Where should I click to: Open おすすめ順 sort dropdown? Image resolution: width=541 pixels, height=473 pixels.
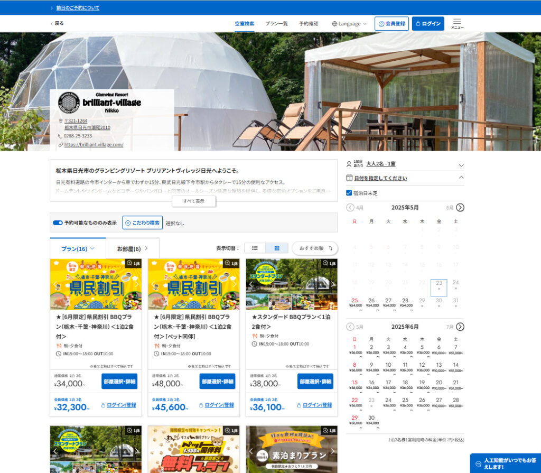(x=315, y=248)
